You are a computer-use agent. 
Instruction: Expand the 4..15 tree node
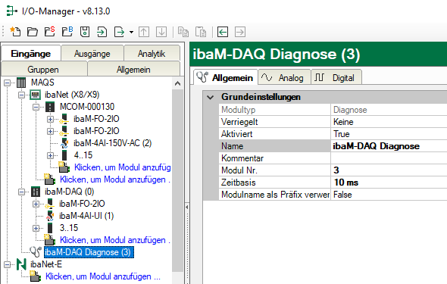(x=50, y=155)
